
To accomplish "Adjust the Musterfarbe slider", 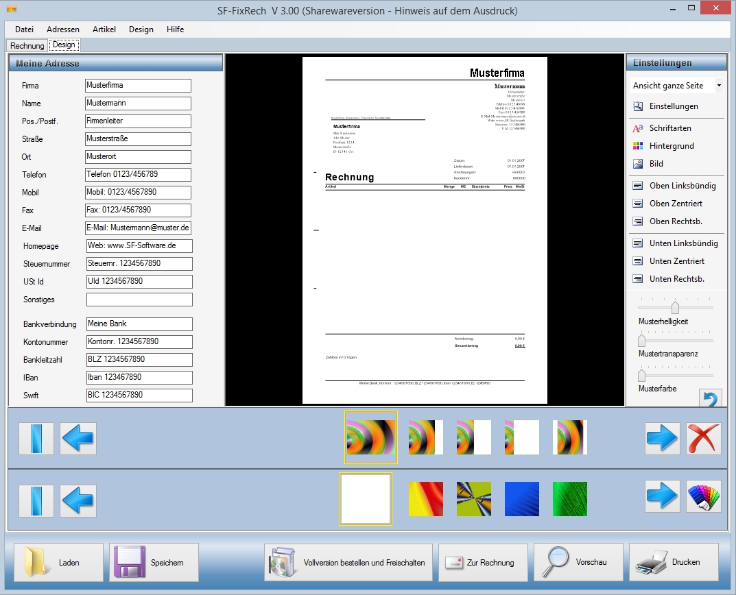I will [641, 374].
